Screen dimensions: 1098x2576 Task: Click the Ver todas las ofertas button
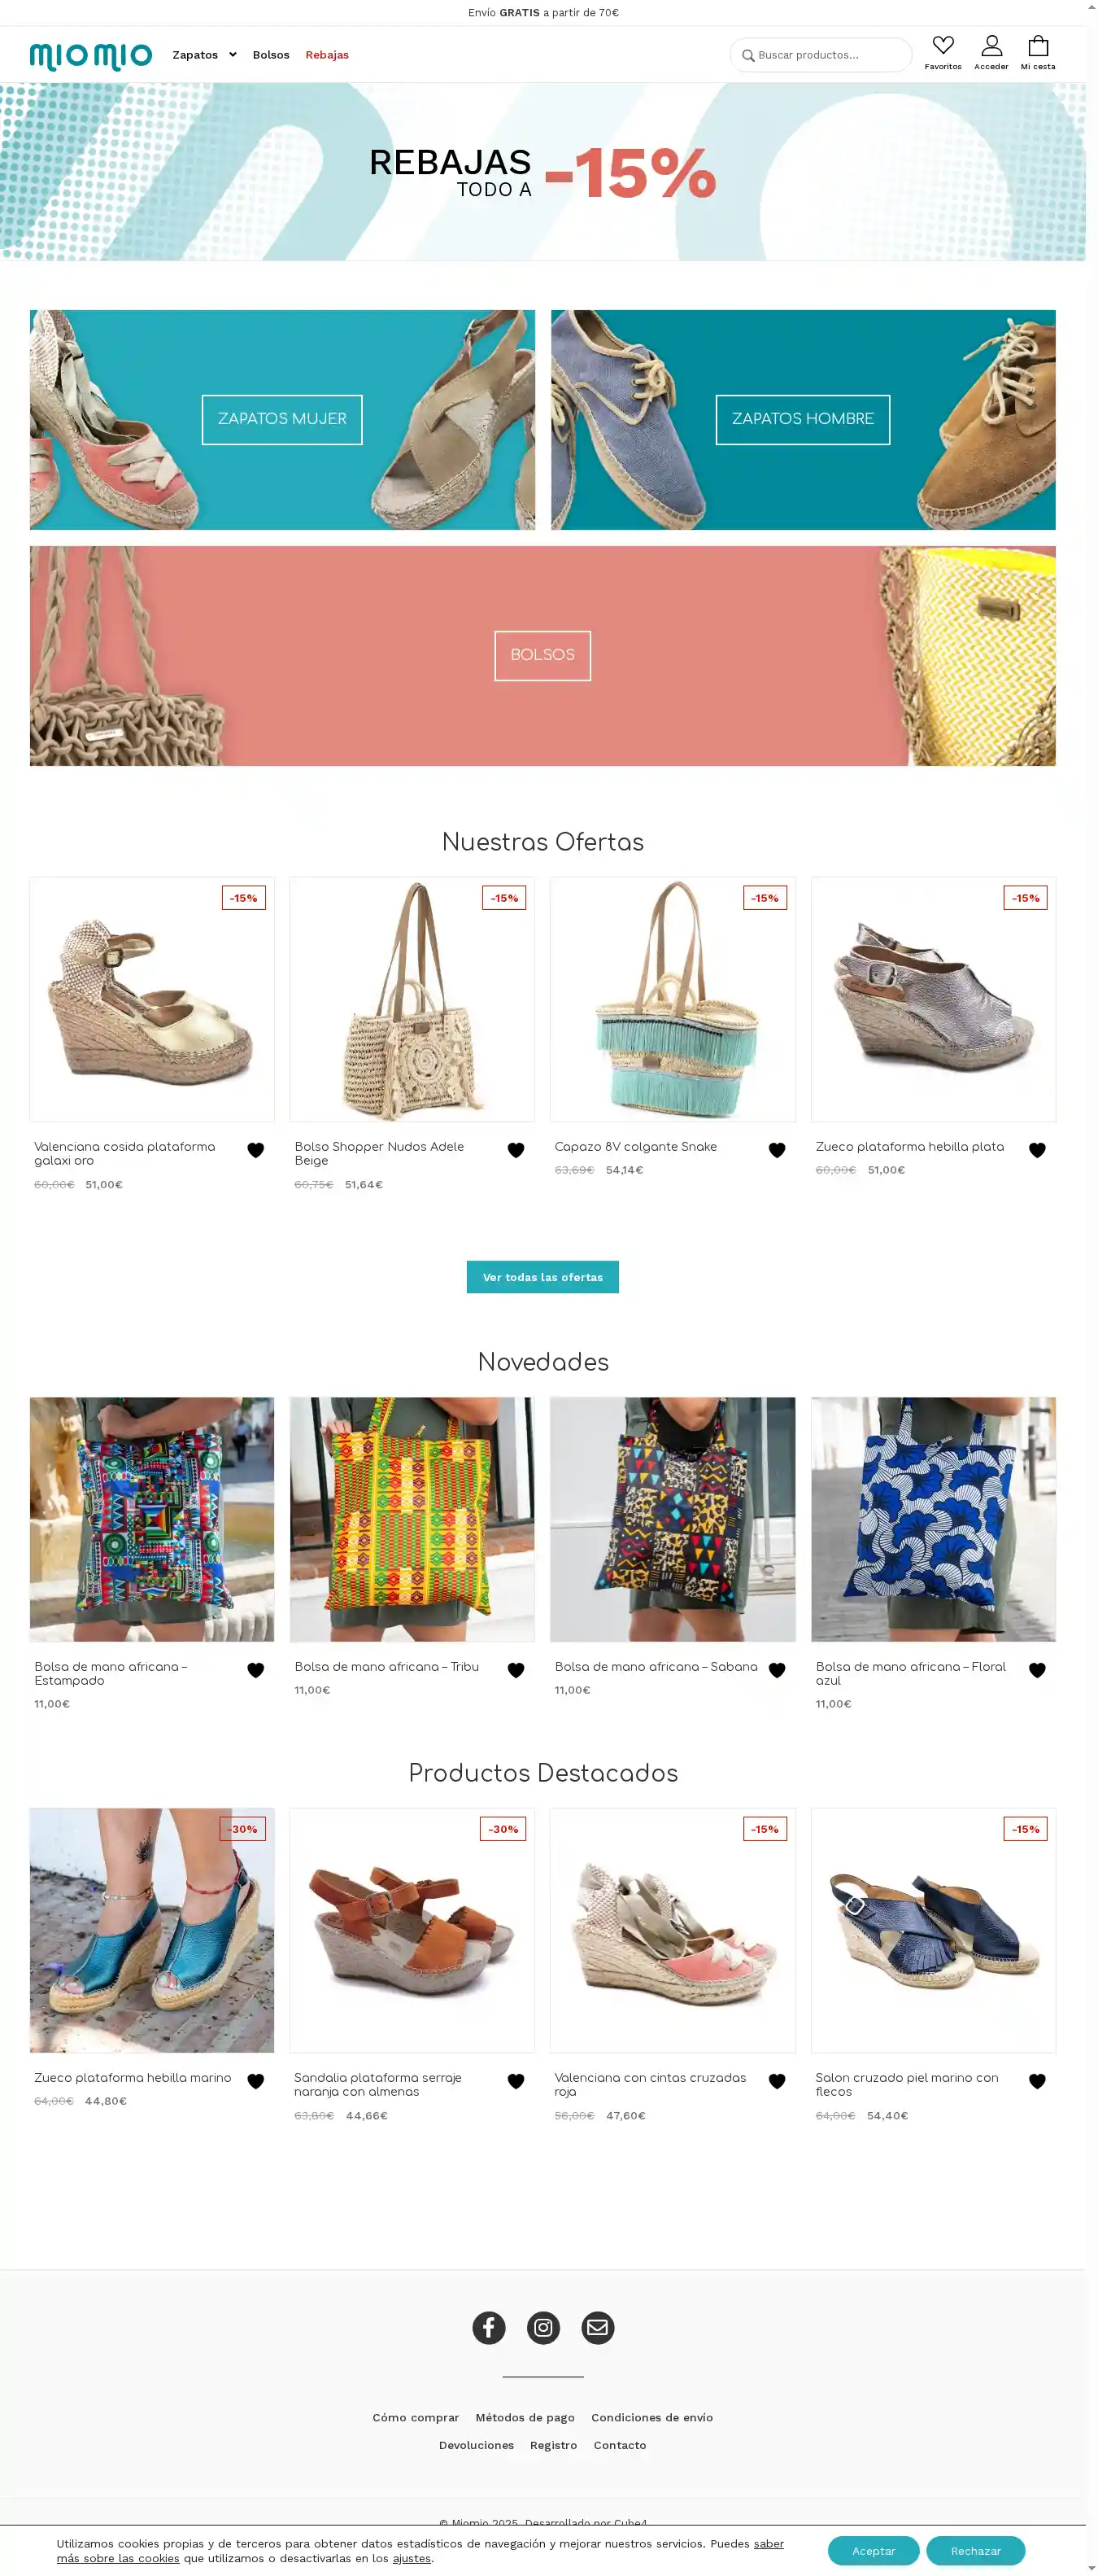pos(542,1277)
